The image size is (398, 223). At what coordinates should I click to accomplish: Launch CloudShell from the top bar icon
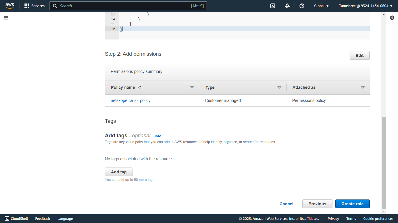[x=273, y=6]
